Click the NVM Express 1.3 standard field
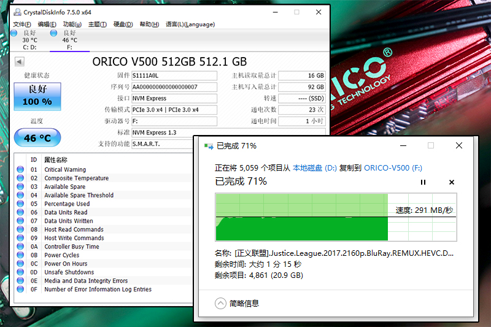The height and width of the screenshot is (327, 491). tap(228, 133)
